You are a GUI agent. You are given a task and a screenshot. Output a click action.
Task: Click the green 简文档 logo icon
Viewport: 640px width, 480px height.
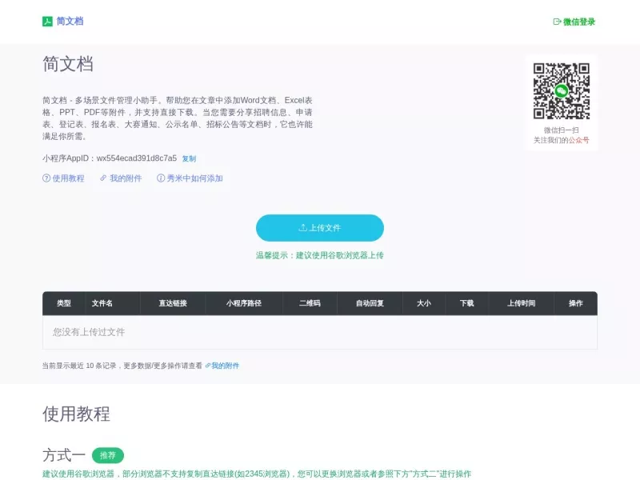(x=47, y=22)
